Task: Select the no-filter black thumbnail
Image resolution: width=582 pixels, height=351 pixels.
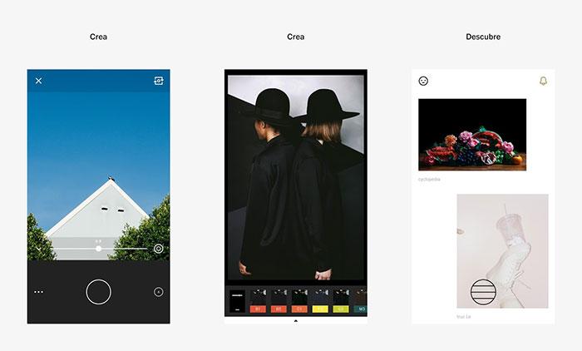Action: pos(237,301)
